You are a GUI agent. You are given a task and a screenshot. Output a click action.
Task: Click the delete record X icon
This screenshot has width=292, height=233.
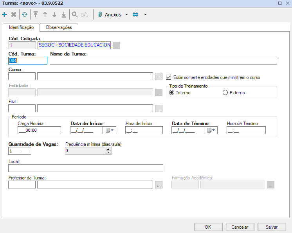pos(14,14)
